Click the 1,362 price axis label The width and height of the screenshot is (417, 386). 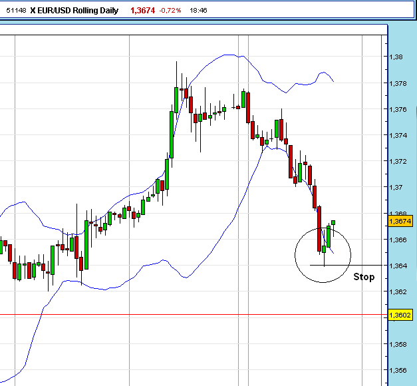point(398,291)
